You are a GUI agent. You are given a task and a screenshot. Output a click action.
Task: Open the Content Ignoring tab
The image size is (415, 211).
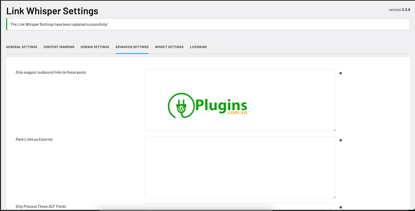[x=59, y=47]
